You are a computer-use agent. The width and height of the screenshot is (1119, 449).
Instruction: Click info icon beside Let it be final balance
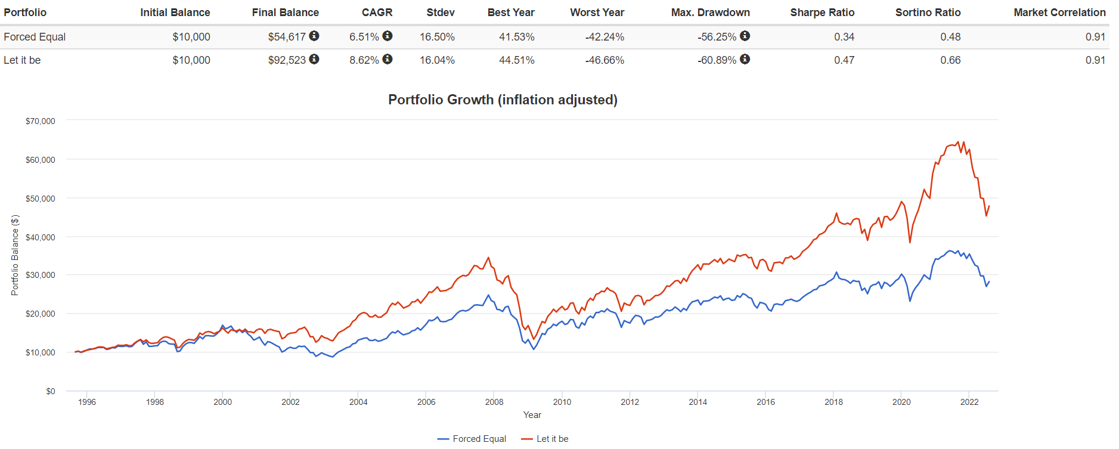click(314, 59)
